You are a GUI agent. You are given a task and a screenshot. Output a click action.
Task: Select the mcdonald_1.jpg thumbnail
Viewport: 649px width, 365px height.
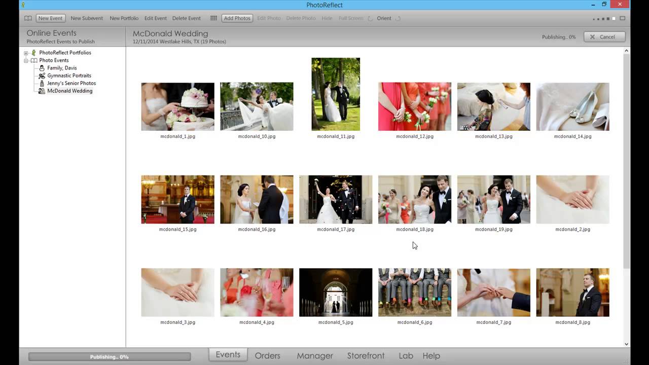[177, 107]
